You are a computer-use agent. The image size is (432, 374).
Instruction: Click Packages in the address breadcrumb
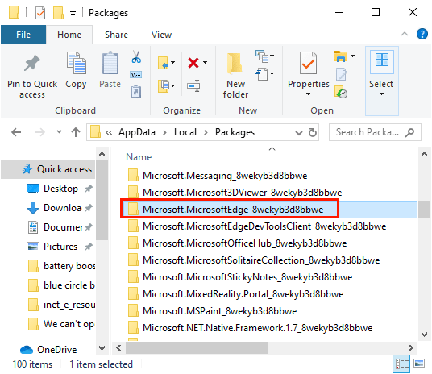click(235, 132)
